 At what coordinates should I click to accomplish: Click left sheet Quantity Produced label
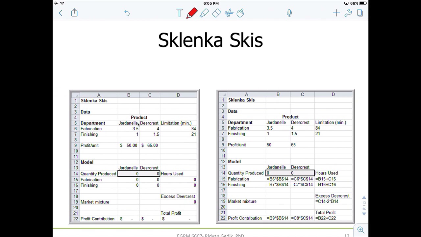pos(98,174)
